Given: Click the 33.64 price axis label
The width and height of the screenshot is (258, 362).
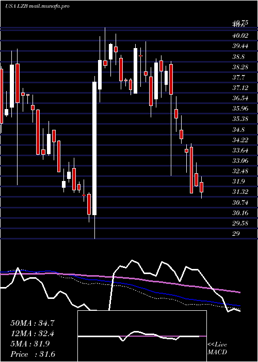Looking at the screenshot, I should [240, 150].
